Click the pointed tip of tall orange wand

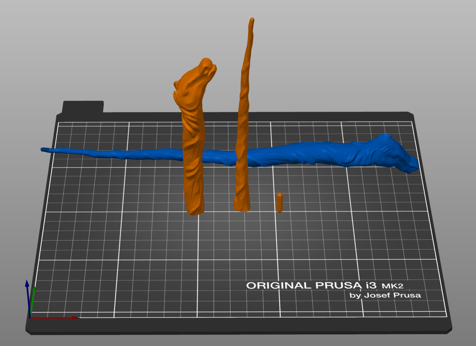pyautogui.click(x=252, y=21)
